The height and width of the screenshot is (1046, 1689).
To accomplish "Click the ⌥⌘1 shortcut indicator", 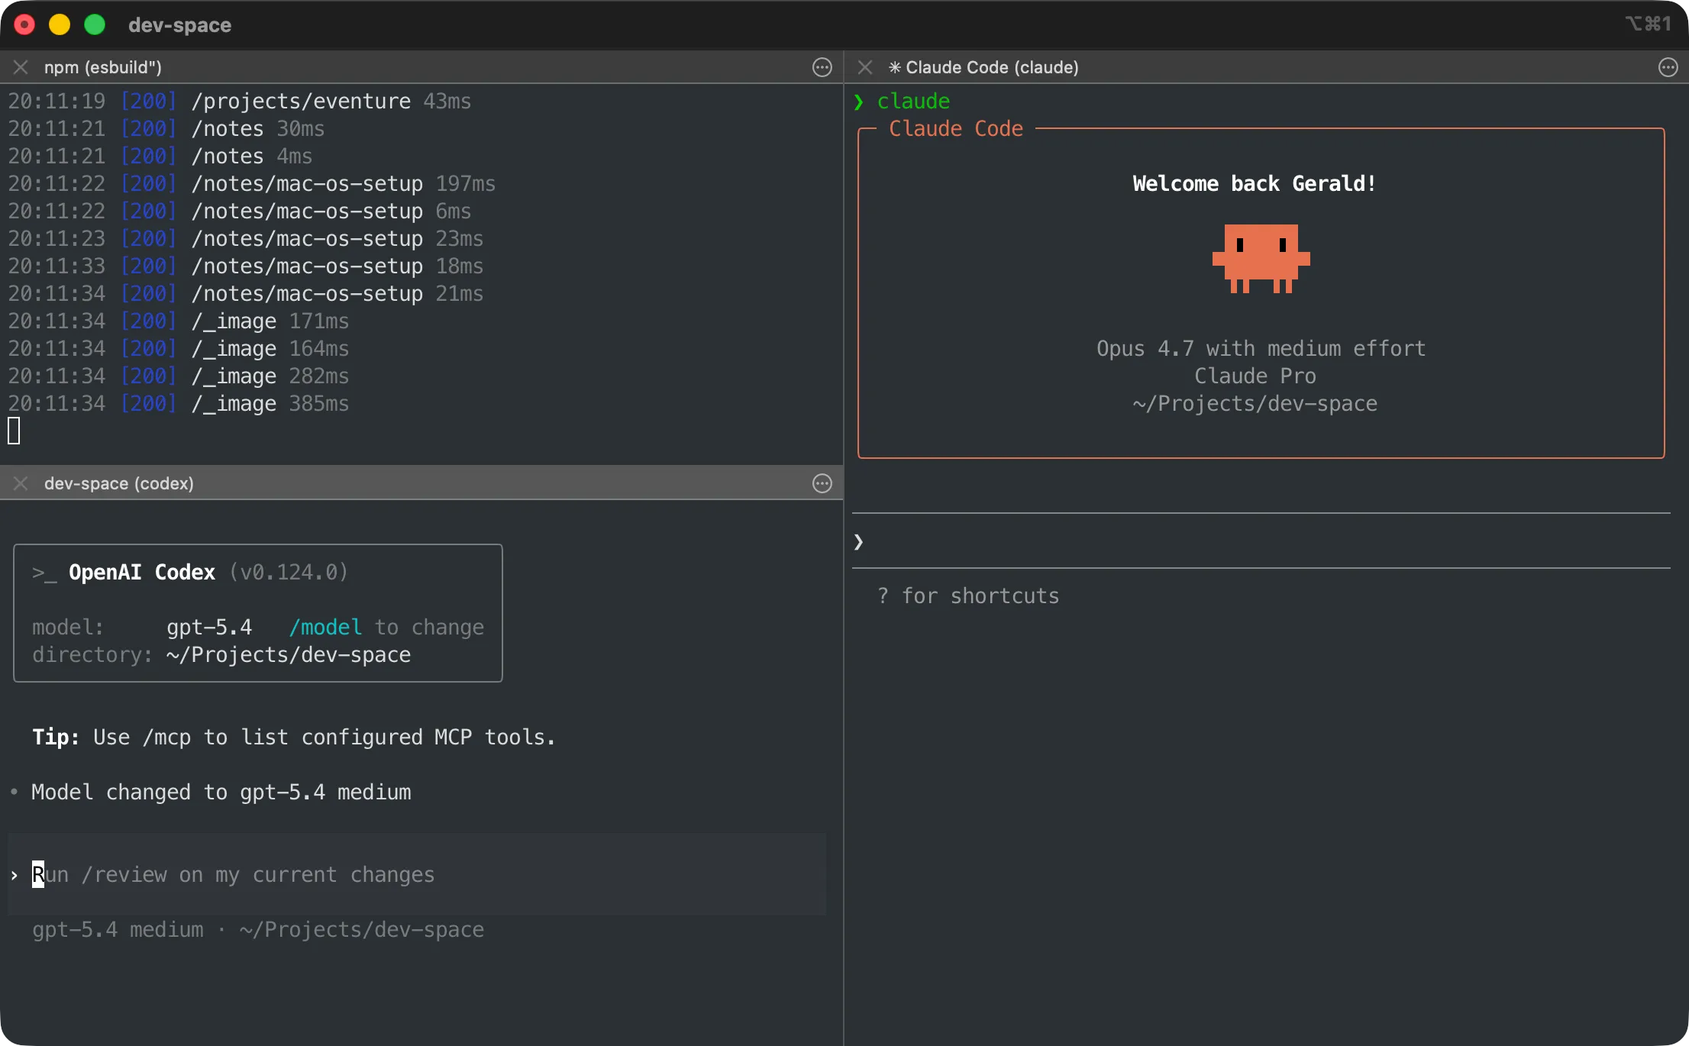I will pos(1648,24).
